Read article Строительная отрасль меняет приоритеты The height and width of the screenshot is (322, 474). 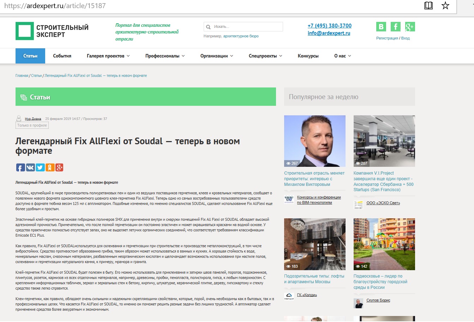[314, 179]
